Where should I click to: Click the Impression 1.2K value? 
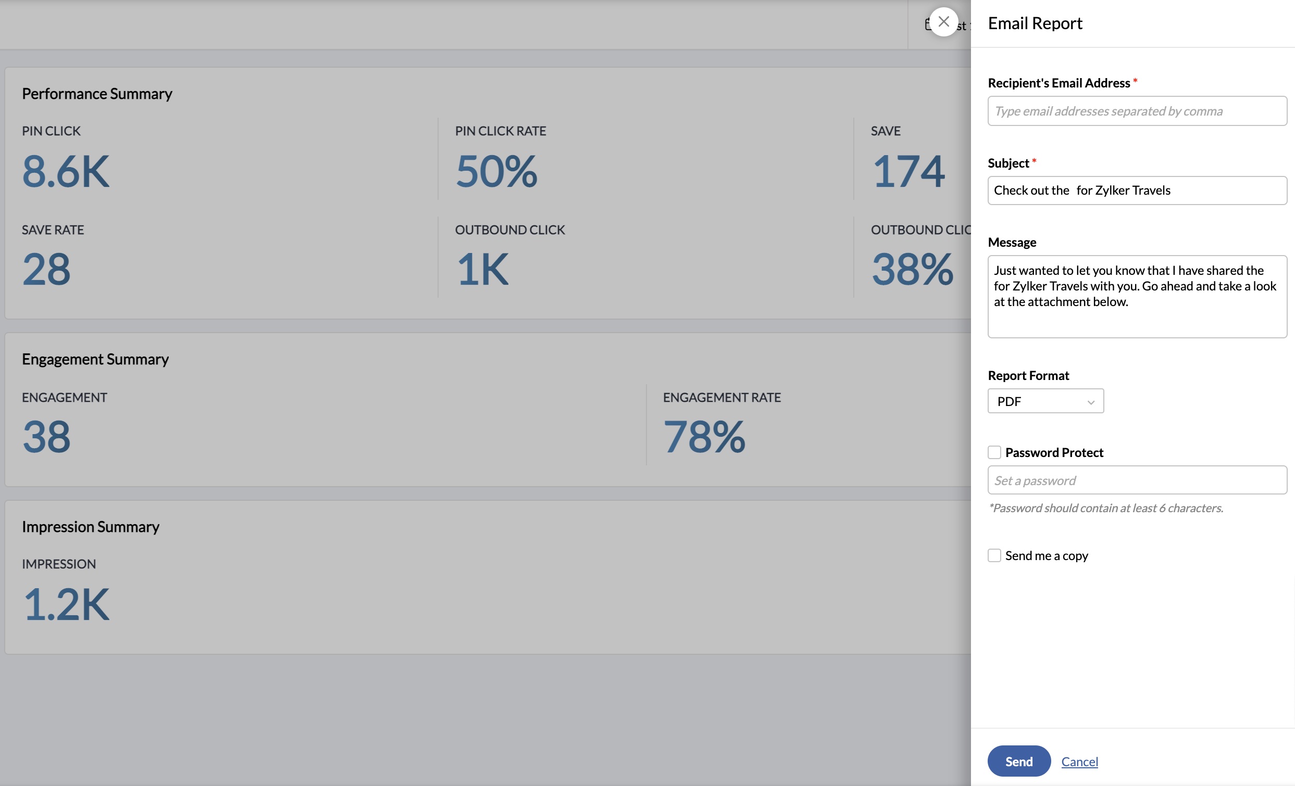pos(66,604)
